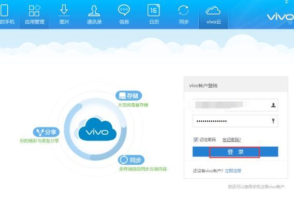Click the vivo帐户登陆 panel title
294x220 pixels.
click(x=203, y=86)
